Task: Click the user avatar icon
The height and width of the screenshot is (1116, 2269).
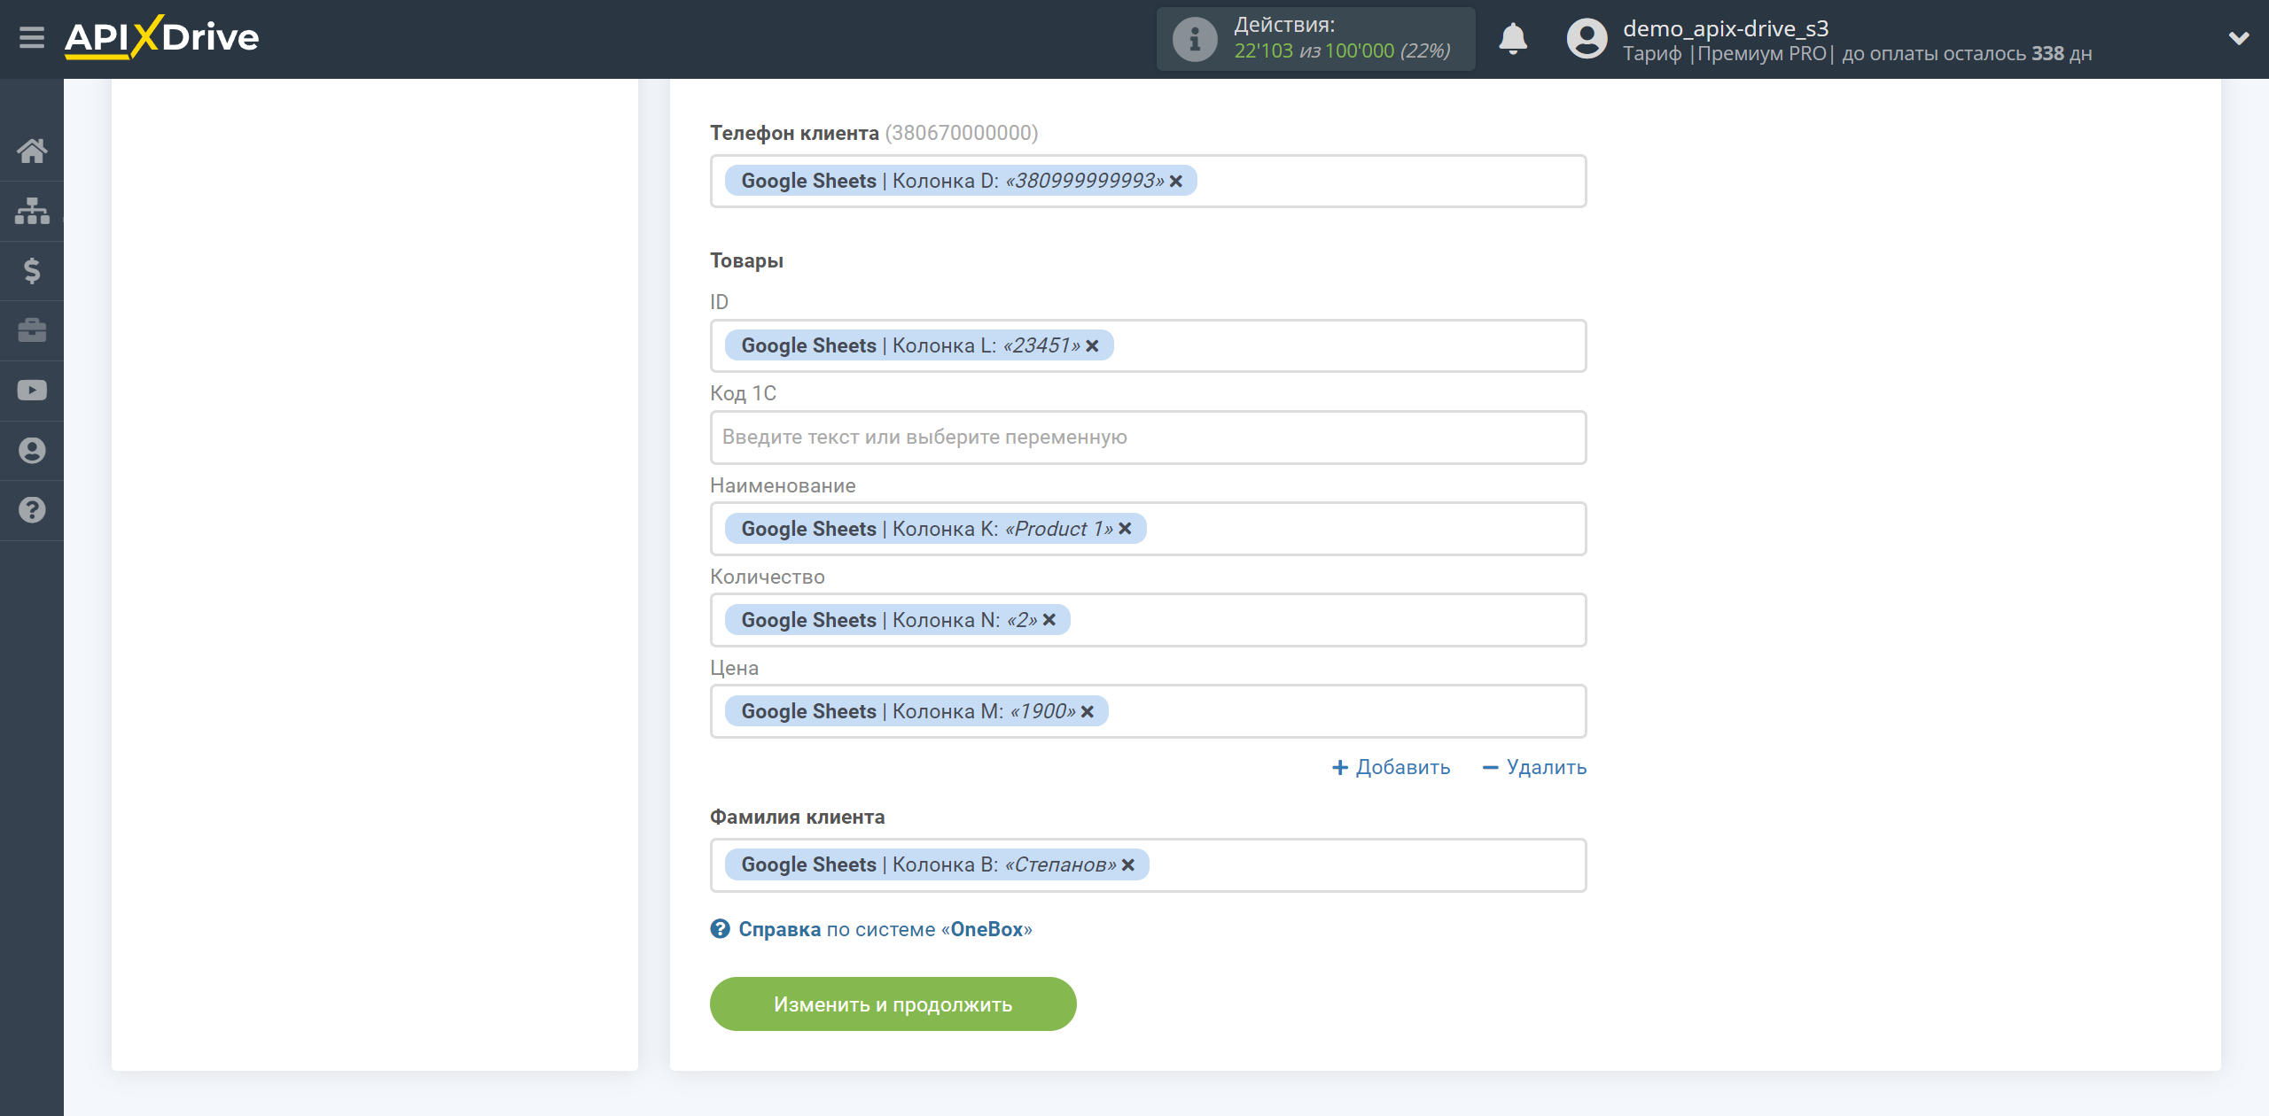Action: coord(1587,39)
